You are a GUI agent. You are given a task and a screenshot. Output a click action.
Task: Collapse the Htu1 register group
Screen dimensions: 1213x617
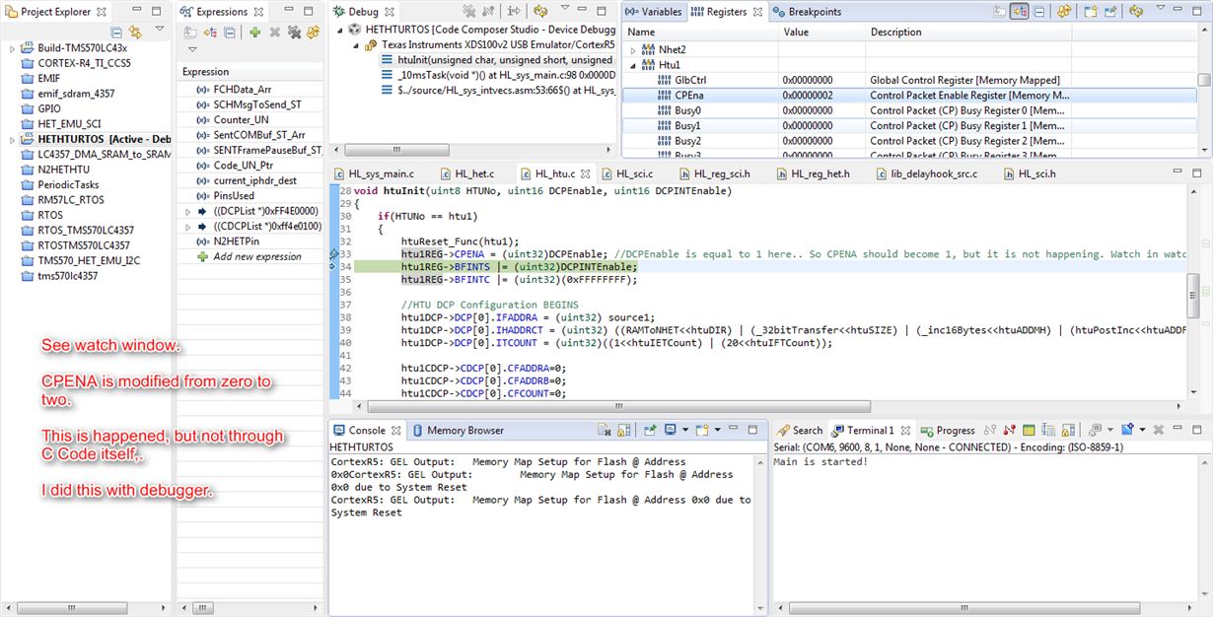(633, 65)
